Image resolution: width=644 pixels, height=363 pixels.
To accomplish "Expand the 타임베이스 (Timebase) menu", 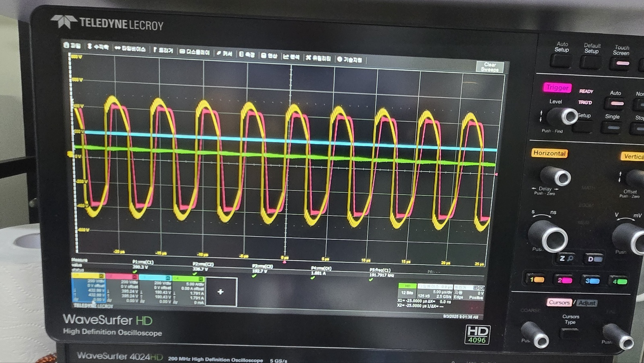I will coord(130,48).
